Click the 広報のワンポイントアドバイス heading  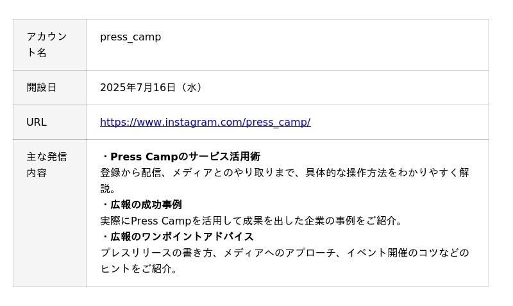tap(178, 236)
